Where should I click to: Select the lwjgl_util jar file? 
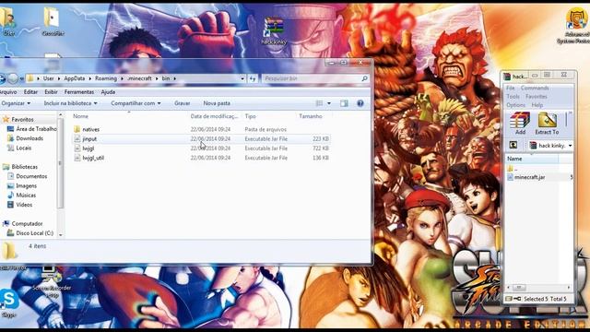pos(202,158)
